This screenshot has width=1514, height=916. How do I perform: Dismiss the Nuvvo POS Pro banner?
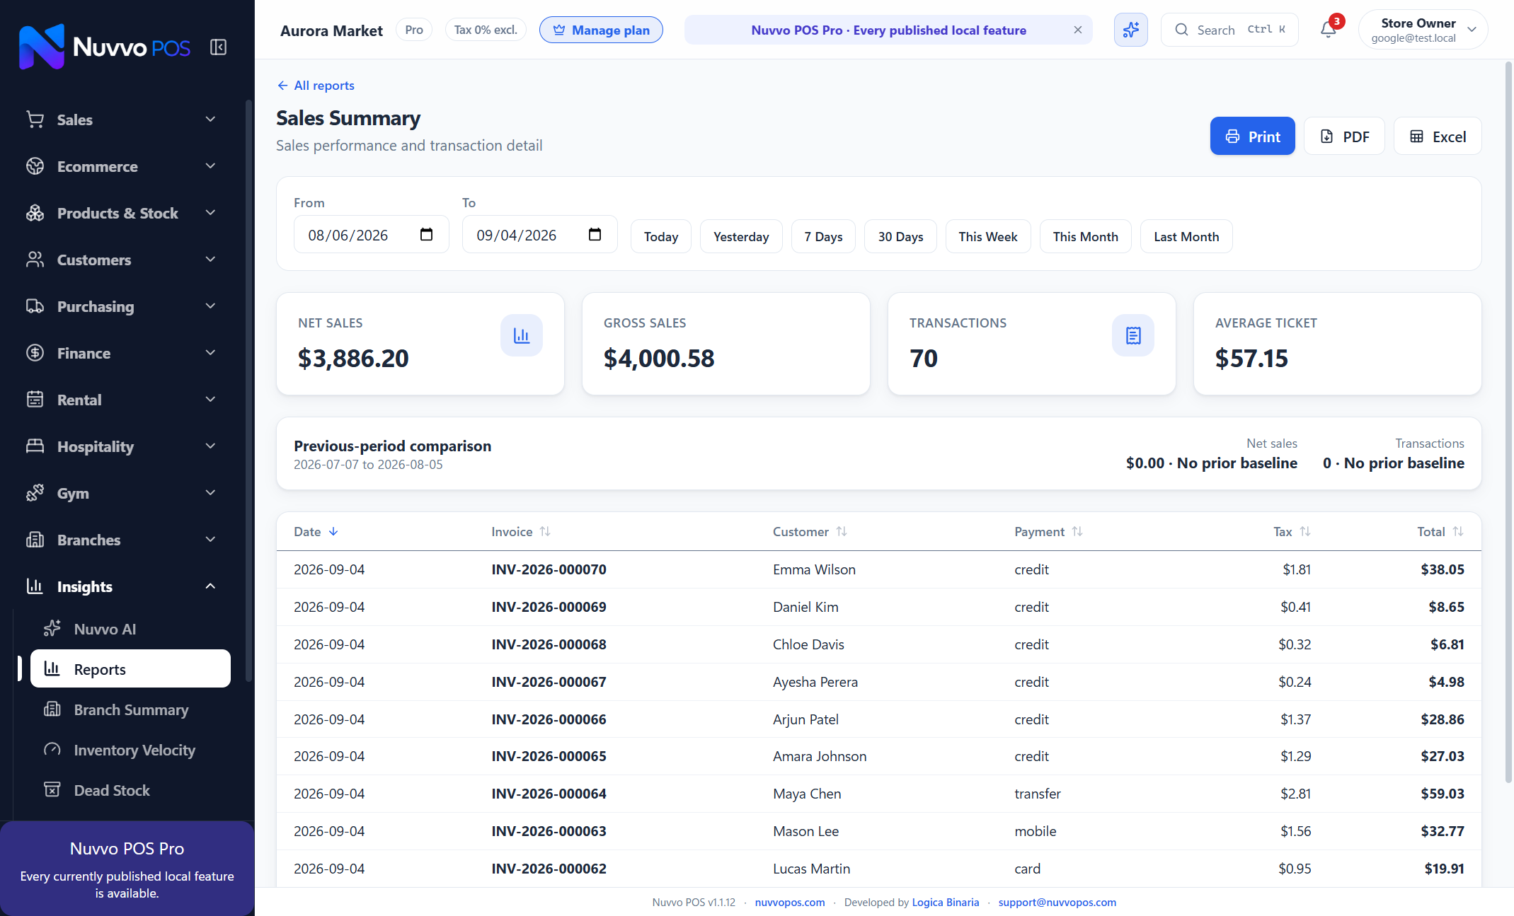click(1077, 30)
